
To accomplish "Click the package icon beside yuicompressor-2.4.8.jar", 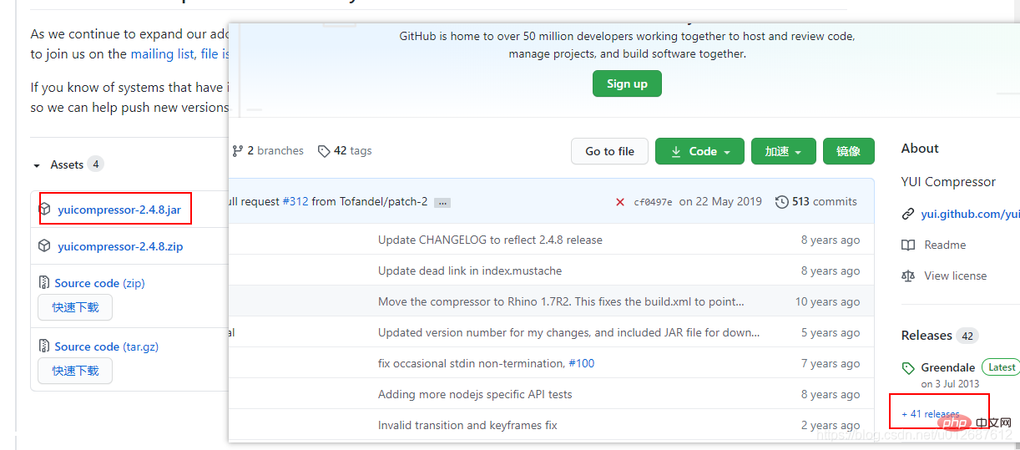I will point(45,210).
